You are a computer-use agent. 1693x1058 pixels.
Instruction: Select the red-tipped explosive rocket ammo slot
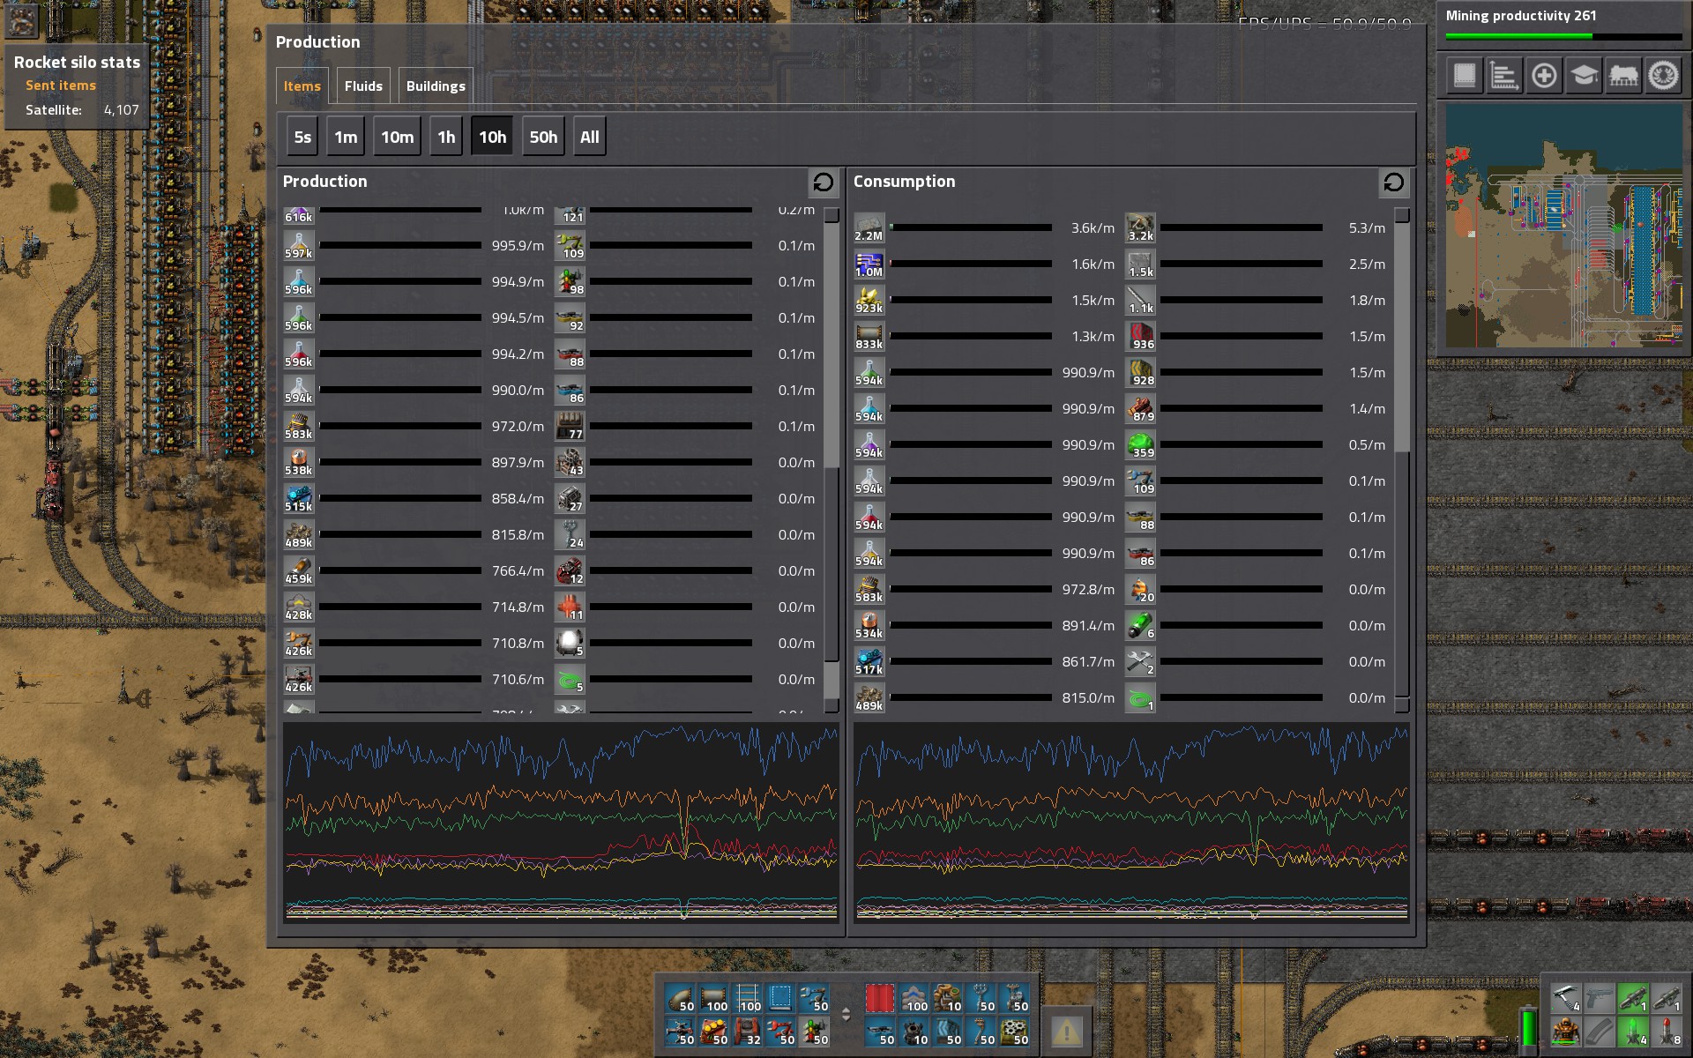click(x=1666, y=1031)
